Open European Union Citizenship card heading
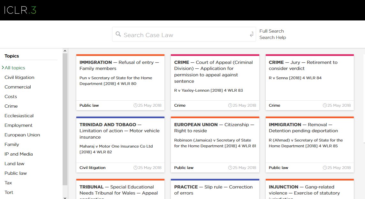The width and height of the screenshot is (365, 199). point(214,127)
